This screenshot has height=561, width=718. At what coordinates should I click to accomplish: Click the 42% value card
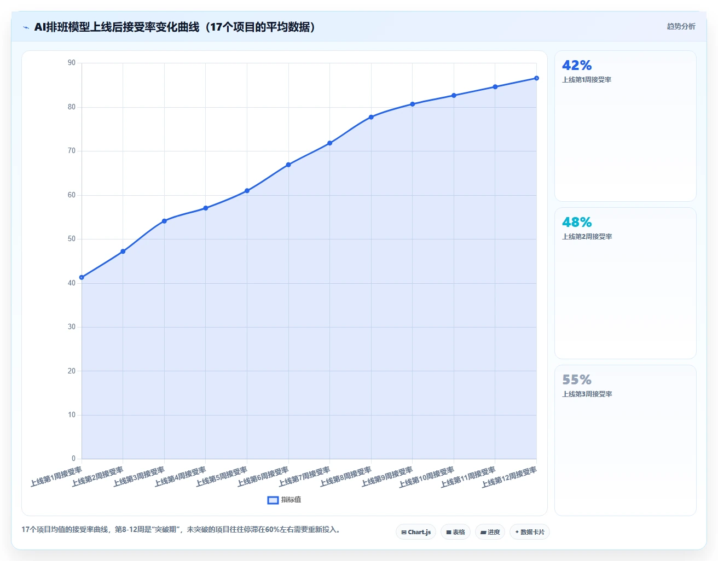[626, 126]
